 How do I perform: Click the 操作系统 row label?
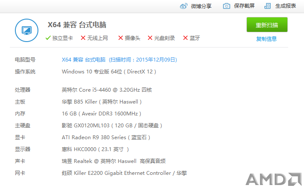pos(25,72)
